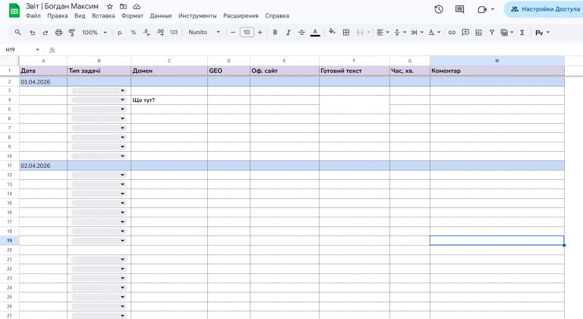Format as currency (р.)
Screen dimensions: 583x319
pos(120,33)
